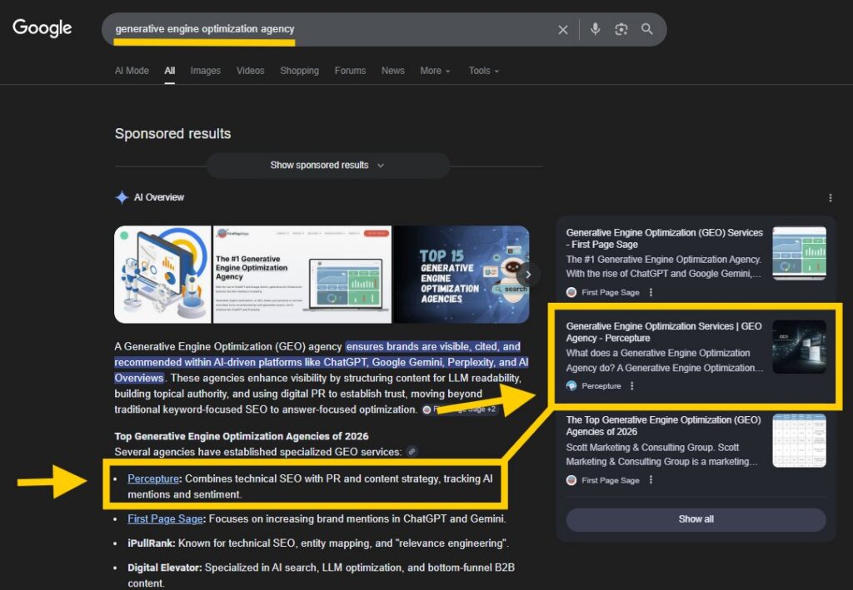Select the AI Mode tab
The image size is (853, 590).
(131, 71)
